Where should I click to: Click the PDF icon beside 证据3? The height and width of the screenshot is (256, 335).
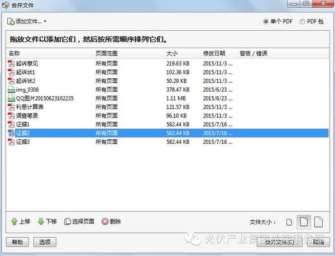11,141
